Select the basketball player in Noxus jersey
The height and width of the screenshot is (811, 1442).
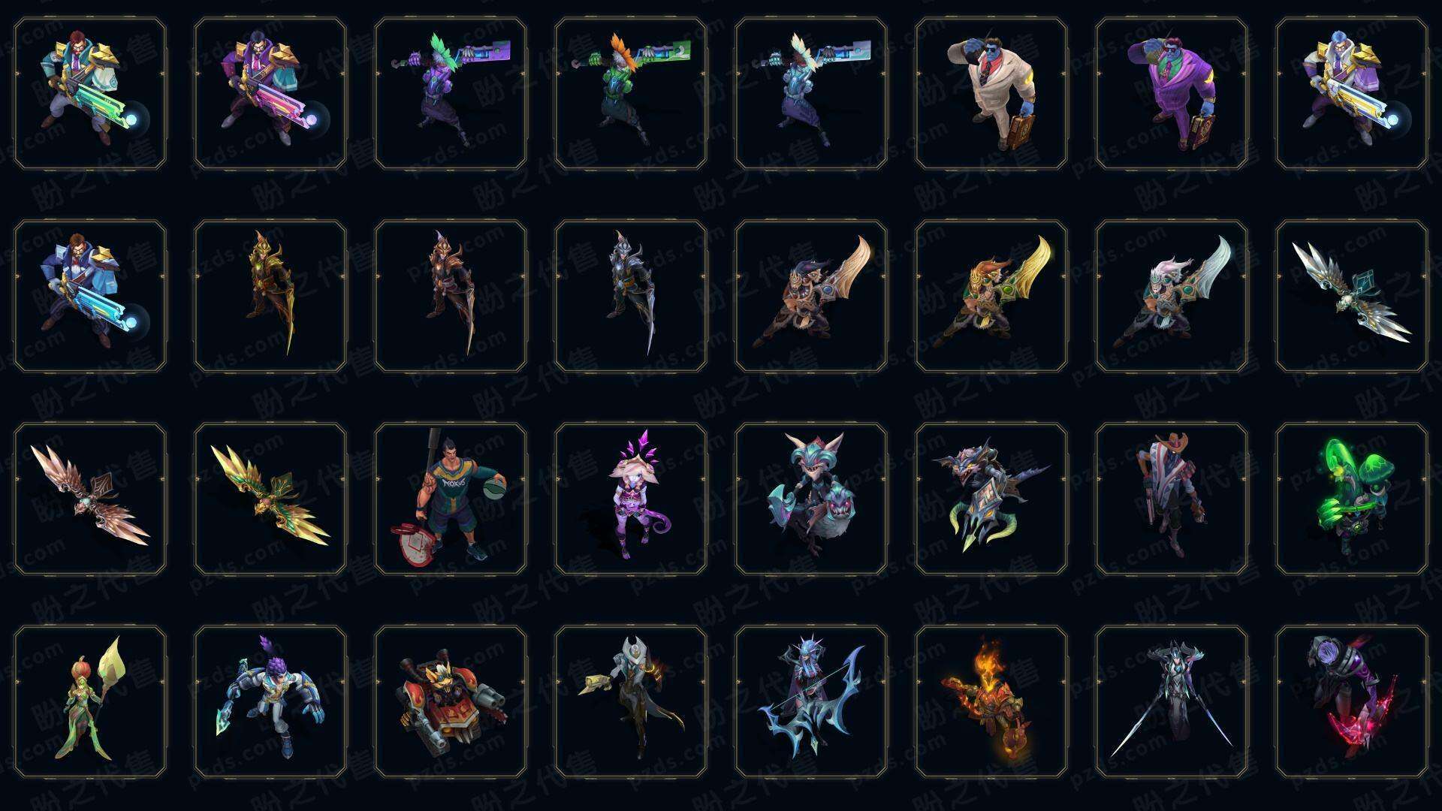coord(451,499)
